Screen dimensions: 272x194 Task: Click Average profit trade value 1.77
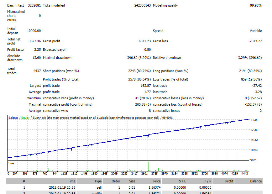[x=148, y=92]
